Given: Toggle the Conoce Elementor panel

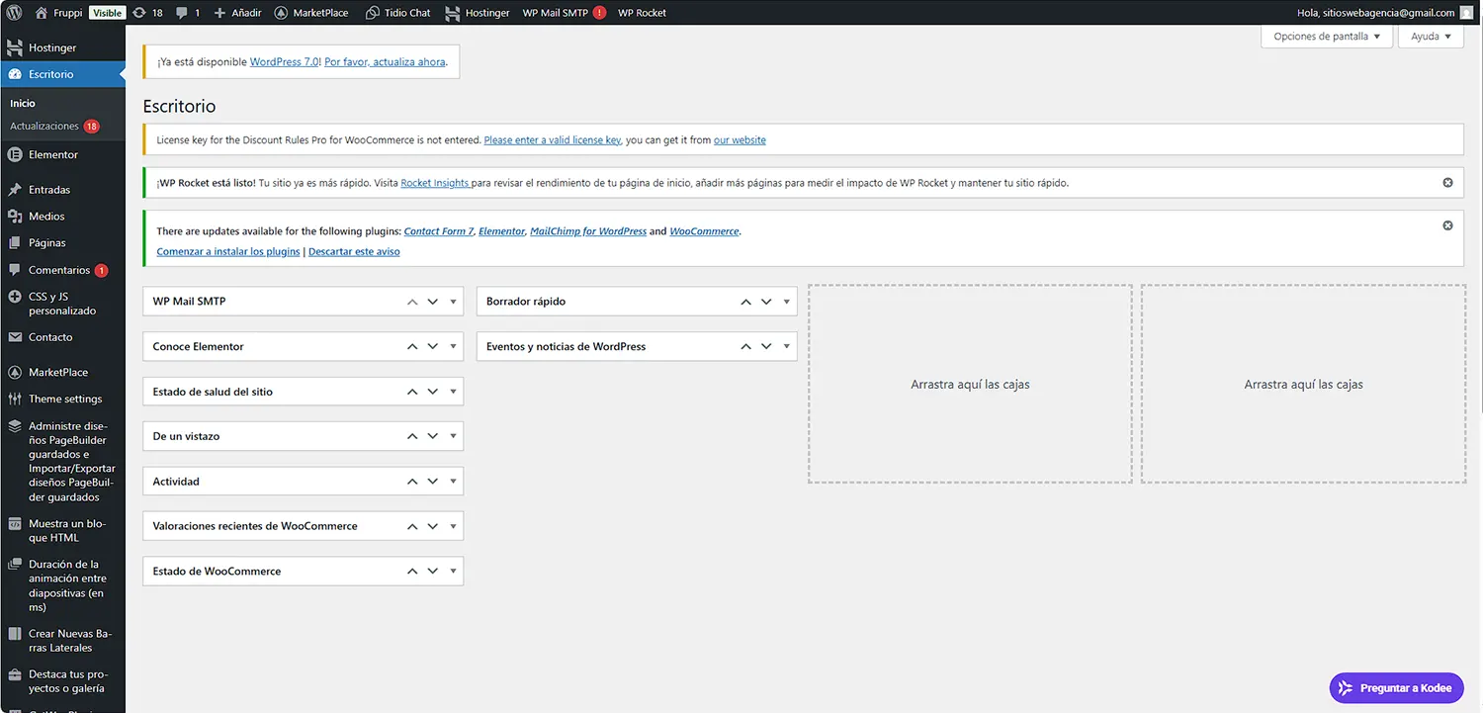Looking at the screenshot, I should [454, 347].
